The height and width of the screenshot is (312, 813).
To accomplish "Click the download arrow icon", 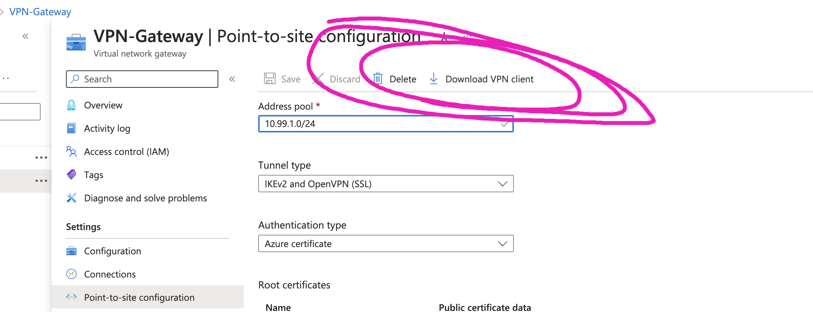I will (x=434, y=79).
